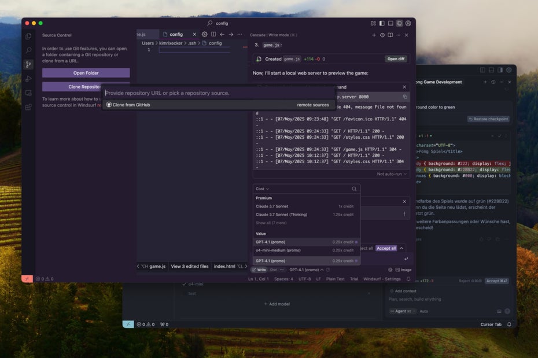The height and width of the screenshot is (358, 538).
Task: Open the Remote Explorer icon in the activity bar
Action: (28, 93)
